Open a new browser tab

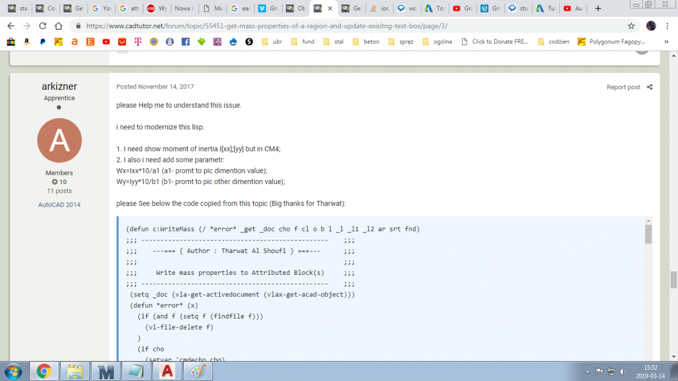[x=598, y=8]
